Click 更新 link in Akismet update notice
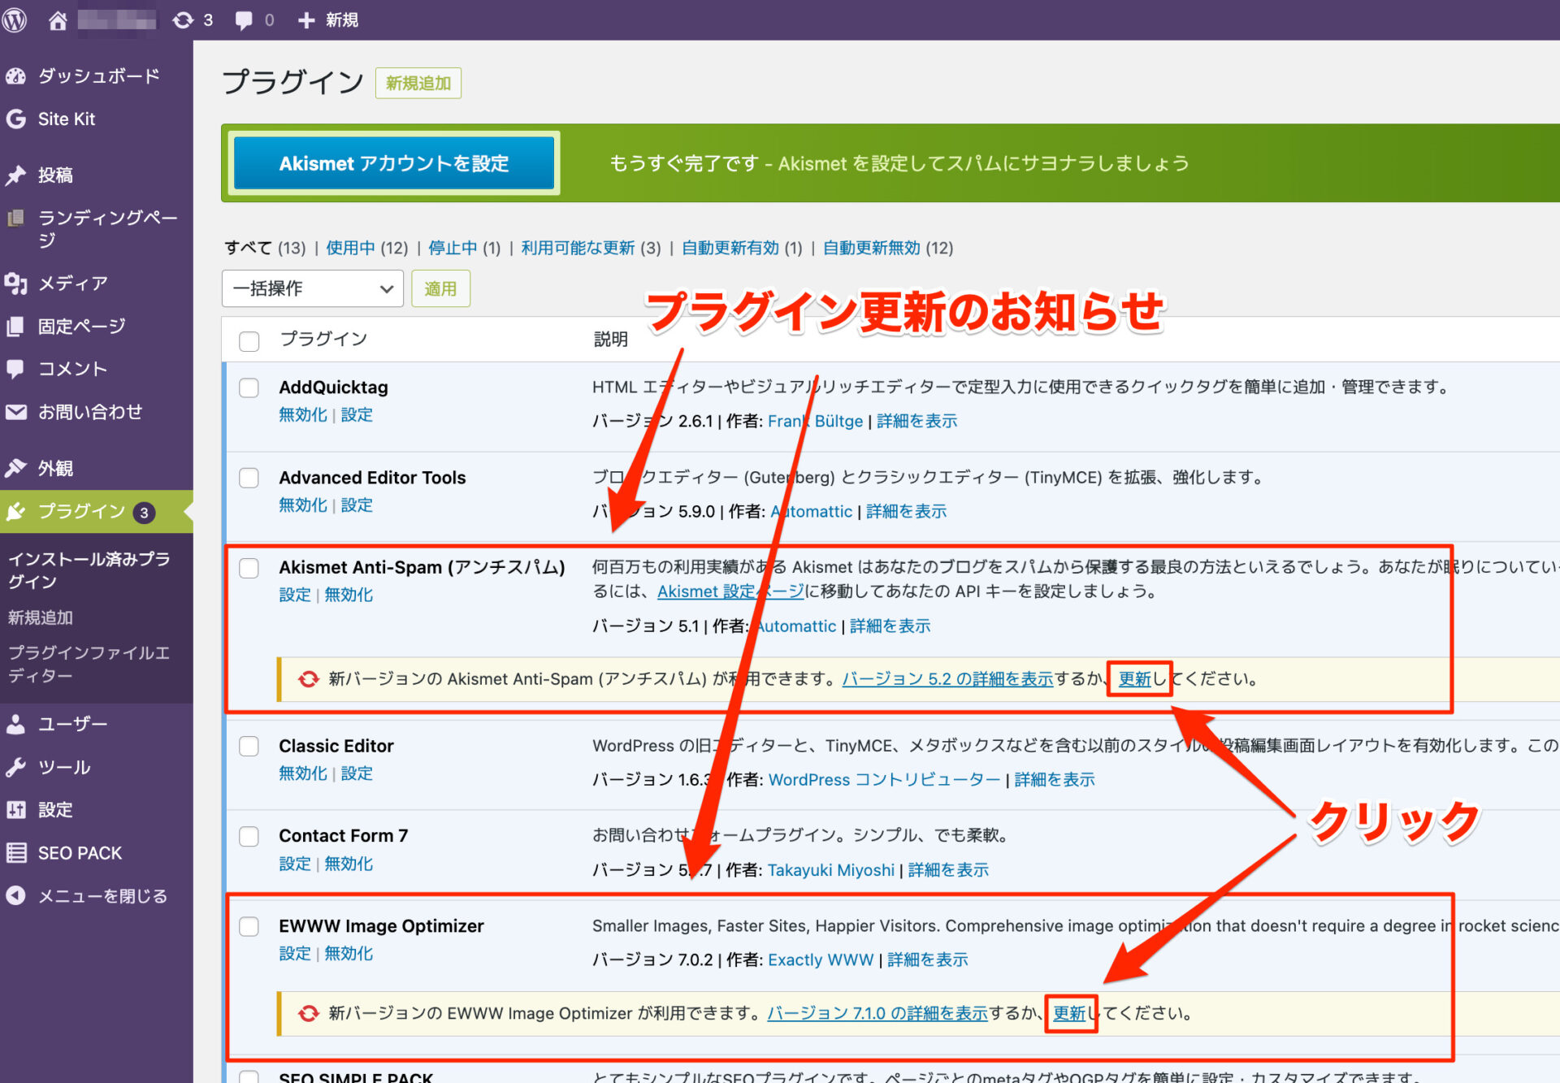 coord(1135,679)
